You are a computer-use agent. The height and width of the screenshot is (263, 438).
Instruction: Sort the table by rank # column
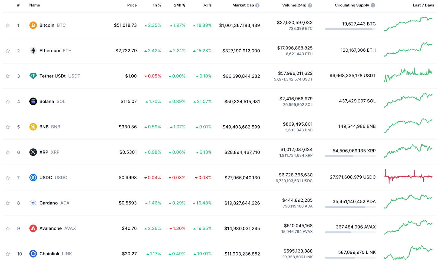click(18, 5)
